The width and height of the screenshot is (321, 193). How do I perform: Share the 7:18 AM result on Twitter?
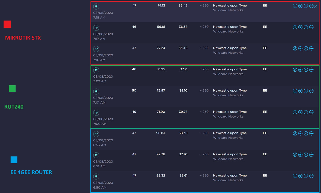pos(300,6)
